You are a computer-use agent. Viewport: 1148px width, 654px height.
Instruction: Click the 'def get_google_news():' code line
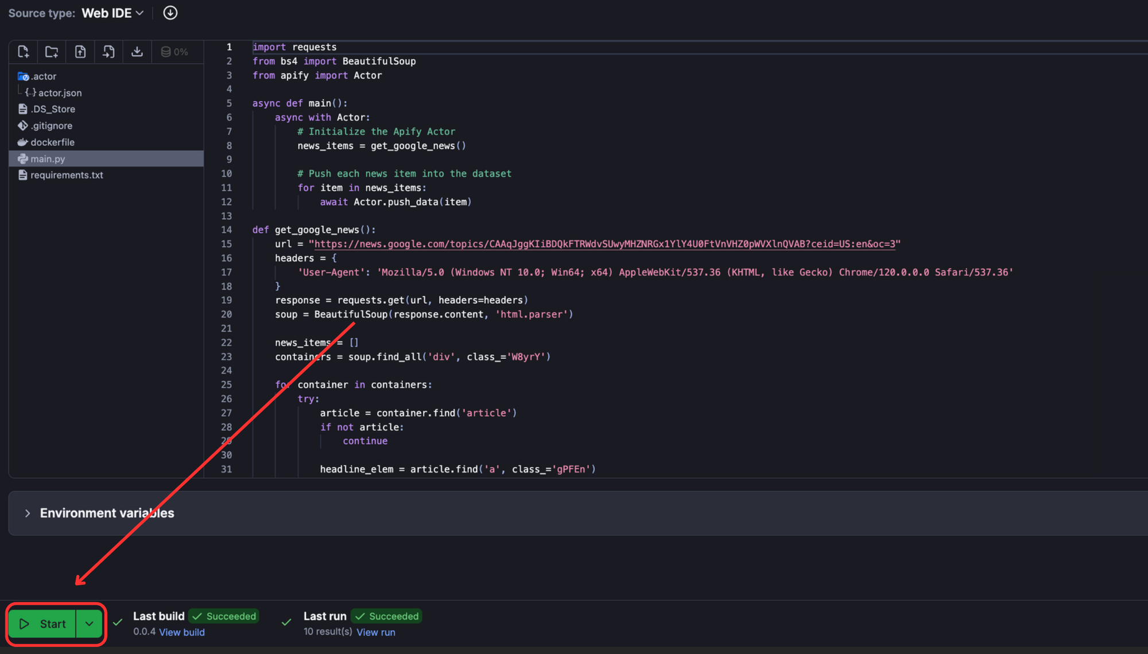click(314, 230)
